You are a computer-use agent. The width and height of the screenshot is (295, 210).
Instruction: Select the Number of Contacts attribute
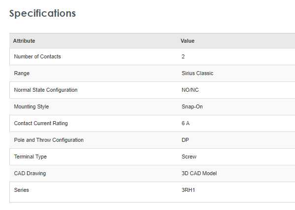37,56
